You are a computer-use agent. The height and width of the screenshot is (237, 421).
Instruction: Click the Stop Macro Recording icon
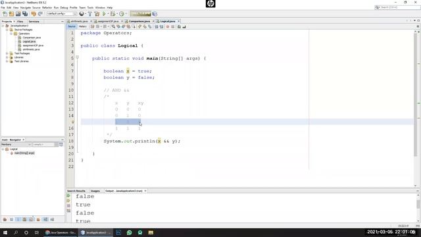[x=172, y=26]
